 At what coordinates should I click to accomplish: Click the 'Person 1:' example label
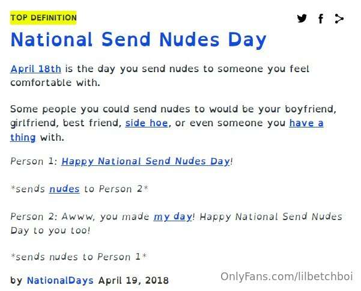tap(34, 161)
